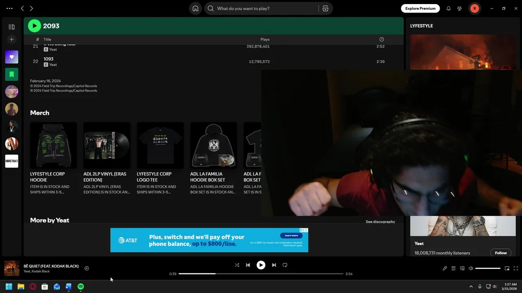Open the miniplayer
Viewport: 522px width, 293px height.
pos(507,268)
